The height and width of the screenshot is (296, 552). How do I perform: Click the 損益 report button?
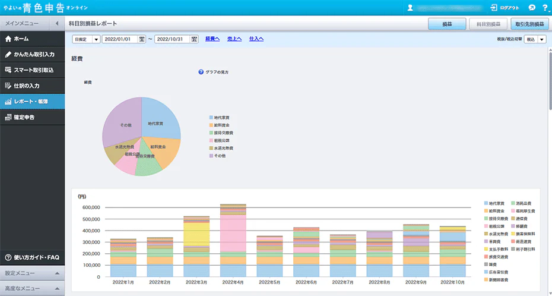(x=447, y=24)
